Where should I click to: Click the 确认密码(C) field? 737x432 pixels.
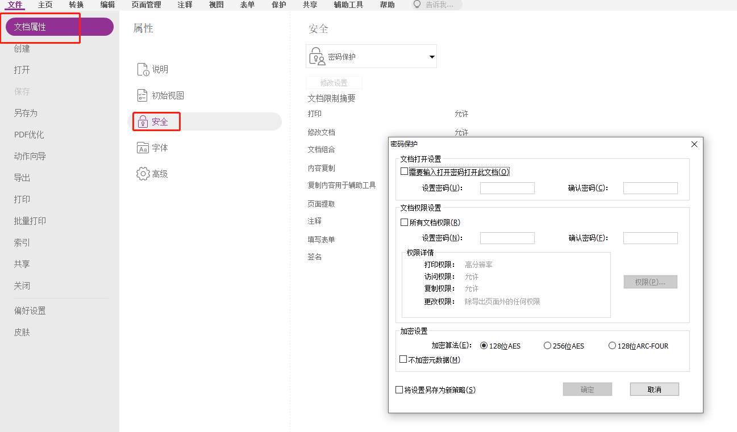pos(651,188)
